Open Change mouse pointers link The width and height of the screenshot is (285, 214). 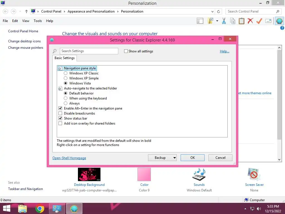tap(26, 48)
